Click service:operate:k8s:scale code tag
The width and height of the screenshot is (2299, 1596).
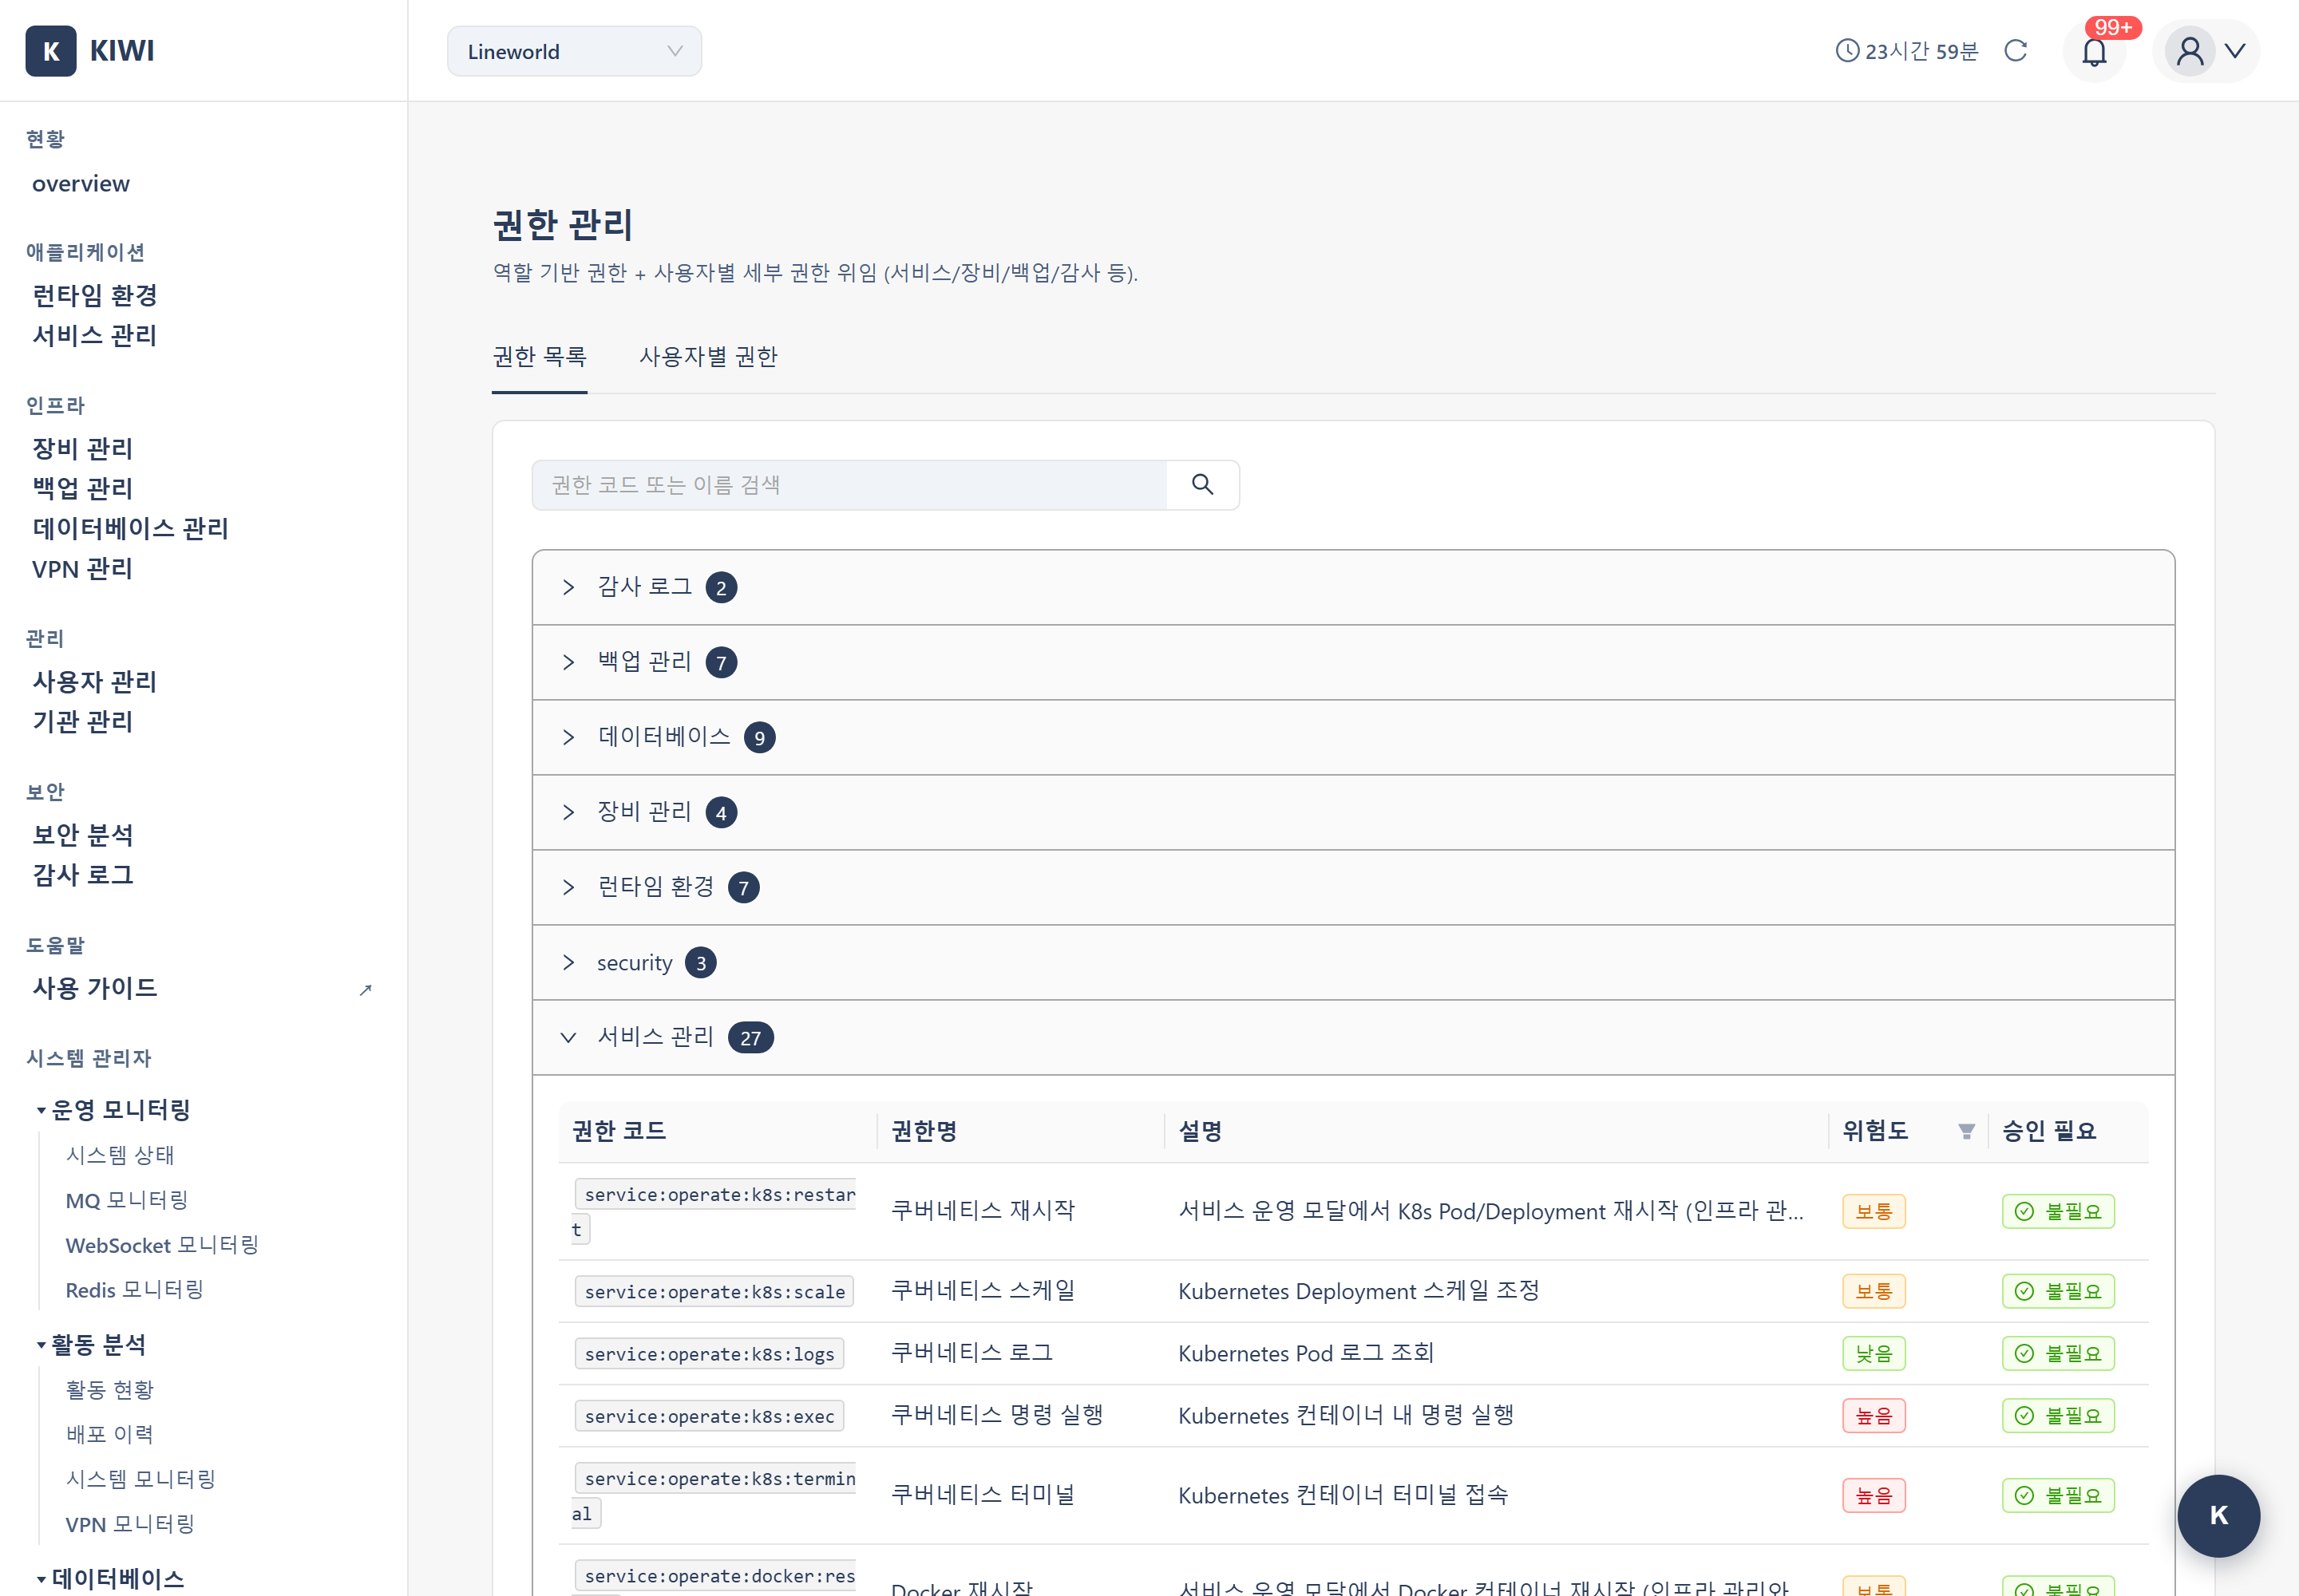(x=714, y=1292)
